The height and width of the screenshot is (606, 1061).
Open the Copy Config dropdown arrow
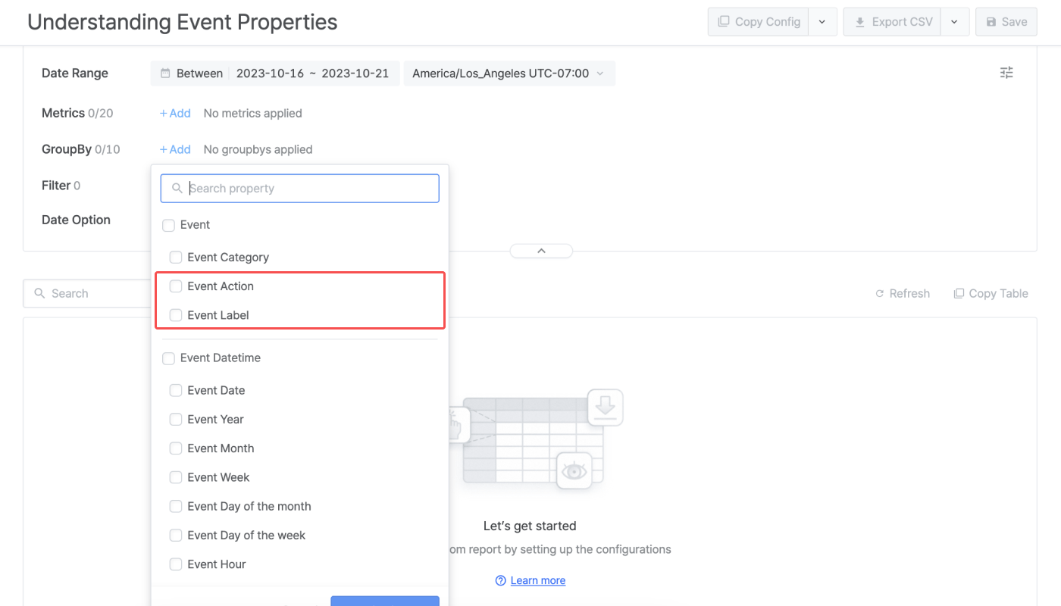coord(822,22)
